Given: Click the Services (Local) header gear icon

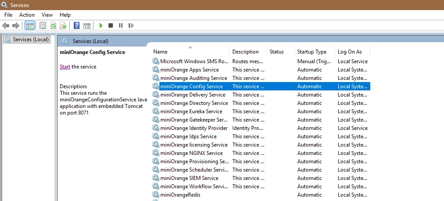Looking at the screenshot, I should [66, 41].
